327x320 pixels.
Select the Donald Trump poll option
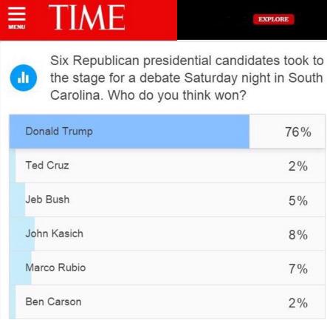[168, 132]
